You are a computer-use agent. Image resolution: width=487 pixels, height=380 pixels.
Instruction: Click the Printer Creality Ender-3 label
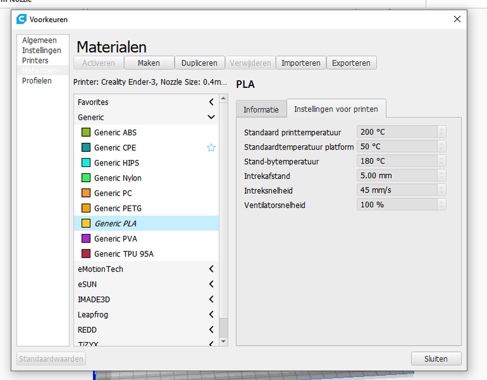pos(150,82)
